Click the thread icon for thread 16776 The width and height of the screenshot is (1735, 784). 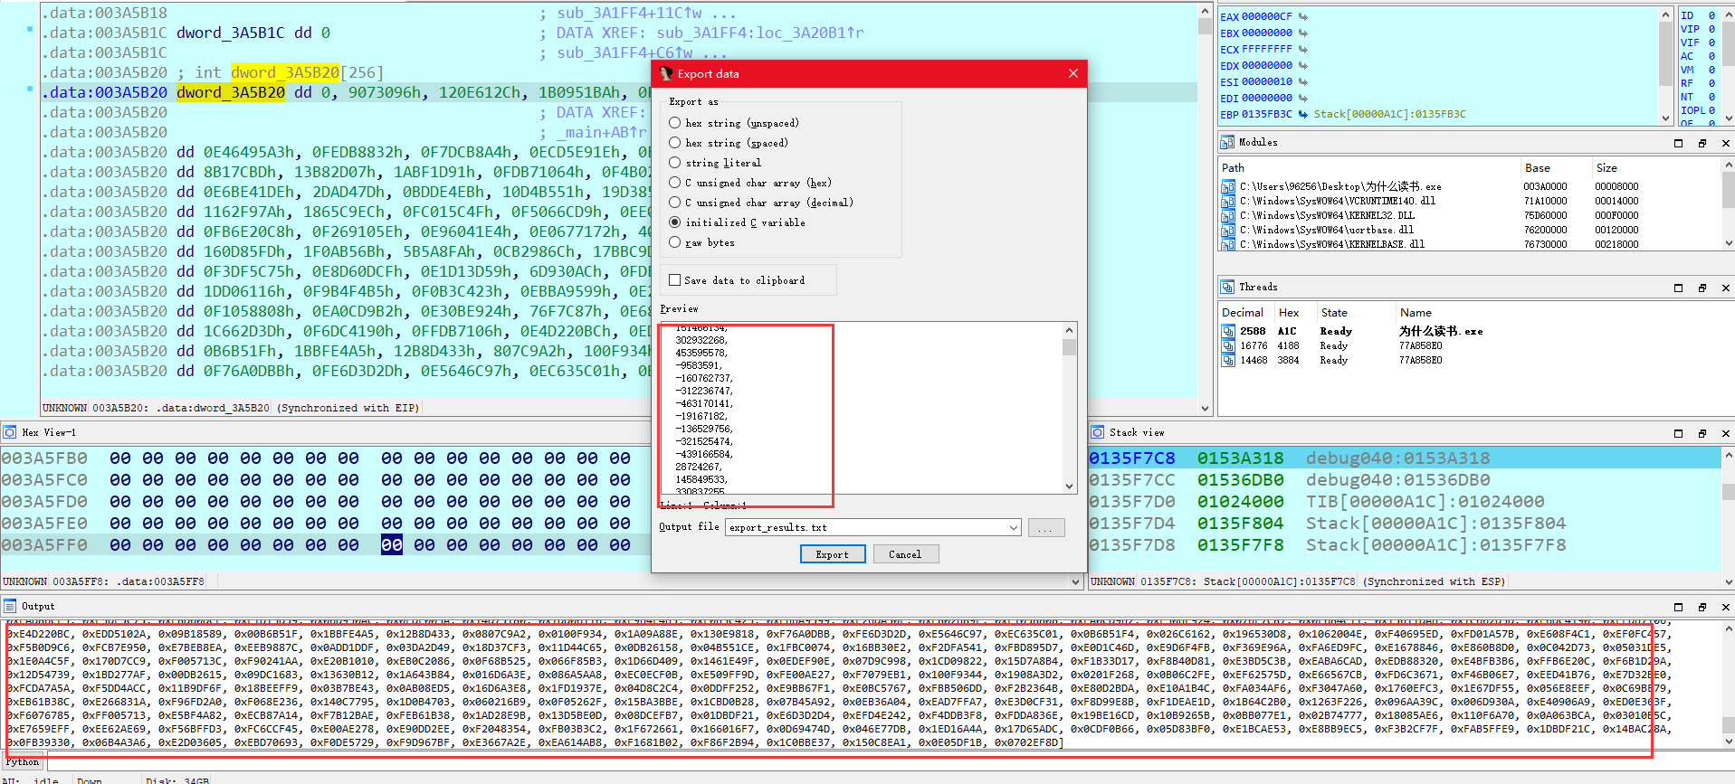(x=1228, y=345)
